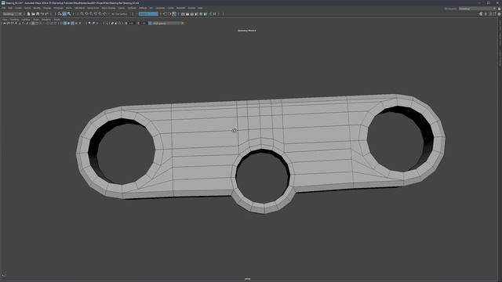The image size is (502, 282).
Task: Open the viewport panel Renderer menu
Action: (x=46, y=20)
